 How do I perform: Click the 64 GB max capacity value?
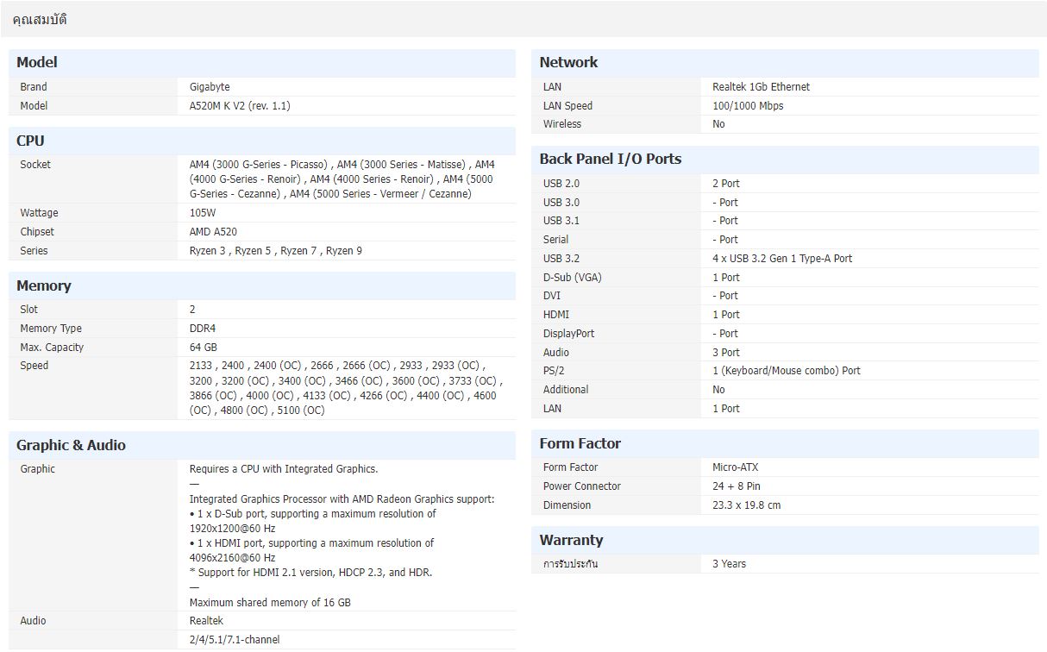[204, 348]
